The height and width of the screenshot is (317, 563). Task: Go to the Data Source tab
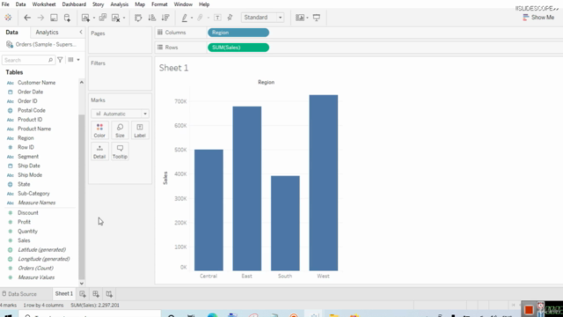point(19,294)
